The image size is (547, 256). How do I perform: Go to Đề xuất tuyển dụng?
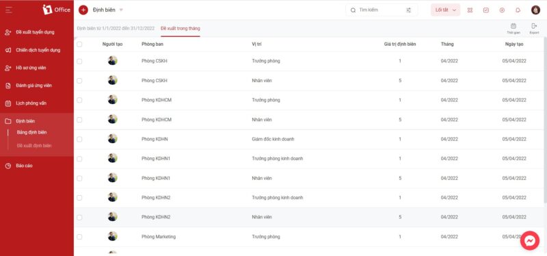pos(35,32)
